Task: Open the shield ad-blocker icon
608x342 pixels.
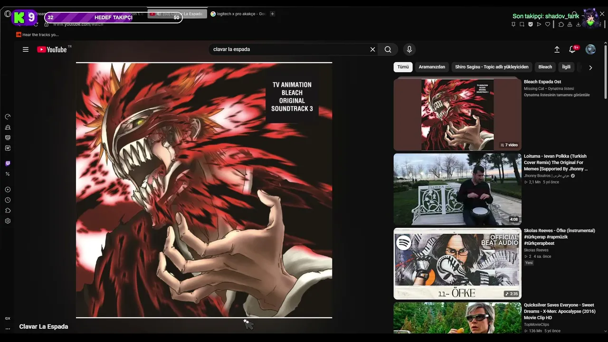Action: point(531,24)
